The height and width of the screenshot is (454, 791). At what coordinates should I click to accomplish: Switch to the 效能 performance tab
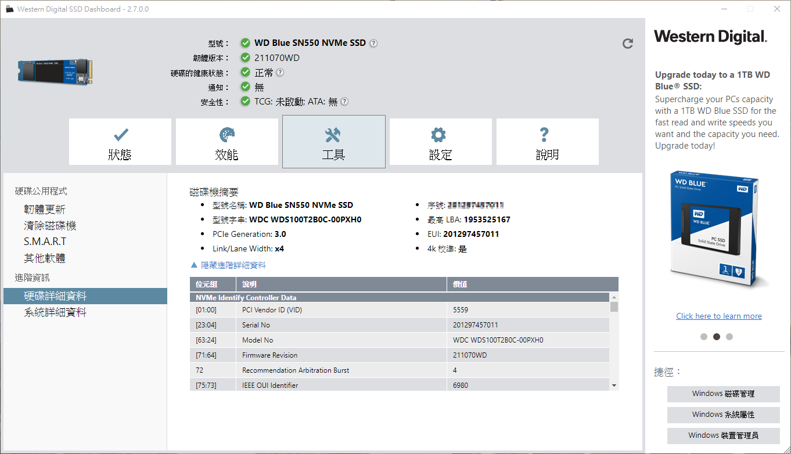[x=226, y=142]
